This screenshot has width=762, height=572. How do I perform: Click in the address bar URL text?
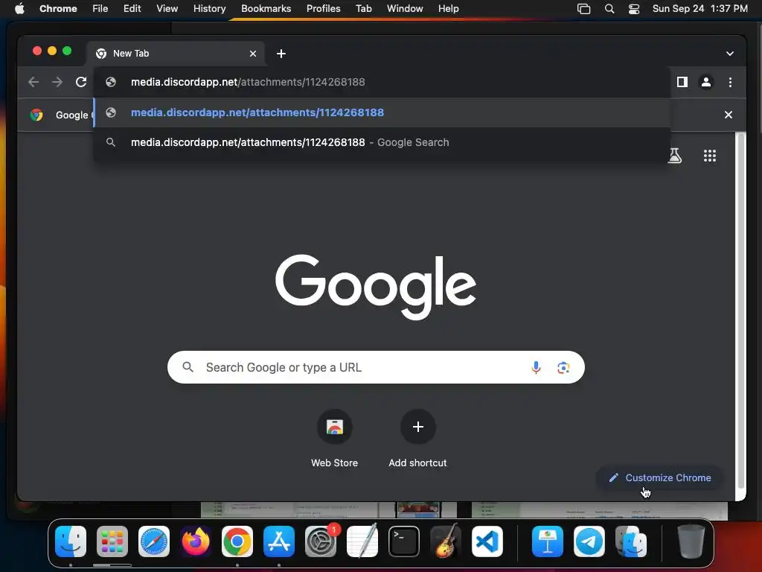click(x=248, y=82)
